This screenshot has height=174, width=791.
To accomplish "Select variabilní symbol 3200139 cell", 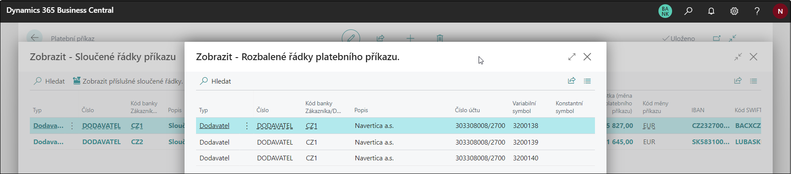I will (x=525, y=142).
